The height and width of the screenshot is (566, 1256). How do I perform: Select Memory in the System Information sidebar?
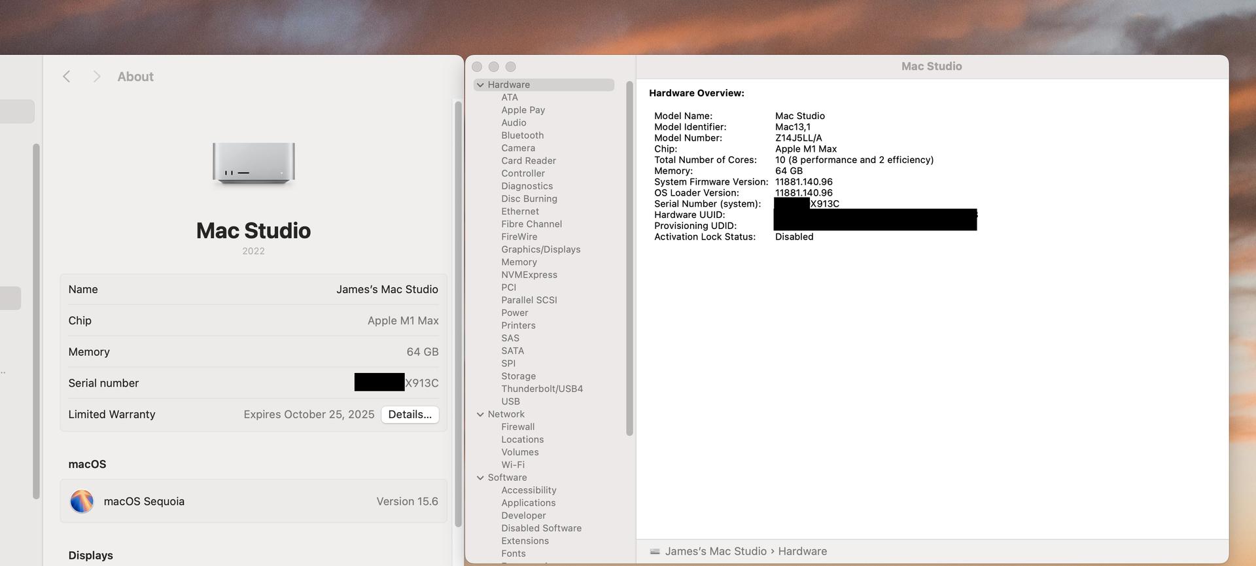click(519, 262)
